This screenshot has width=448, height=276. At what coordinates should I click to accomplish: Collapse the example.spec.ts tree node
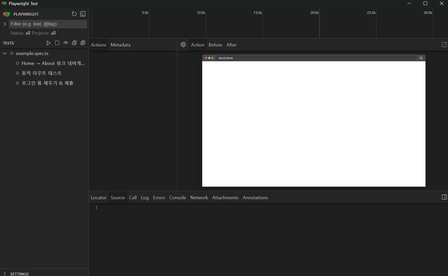(x=5, y=54)
